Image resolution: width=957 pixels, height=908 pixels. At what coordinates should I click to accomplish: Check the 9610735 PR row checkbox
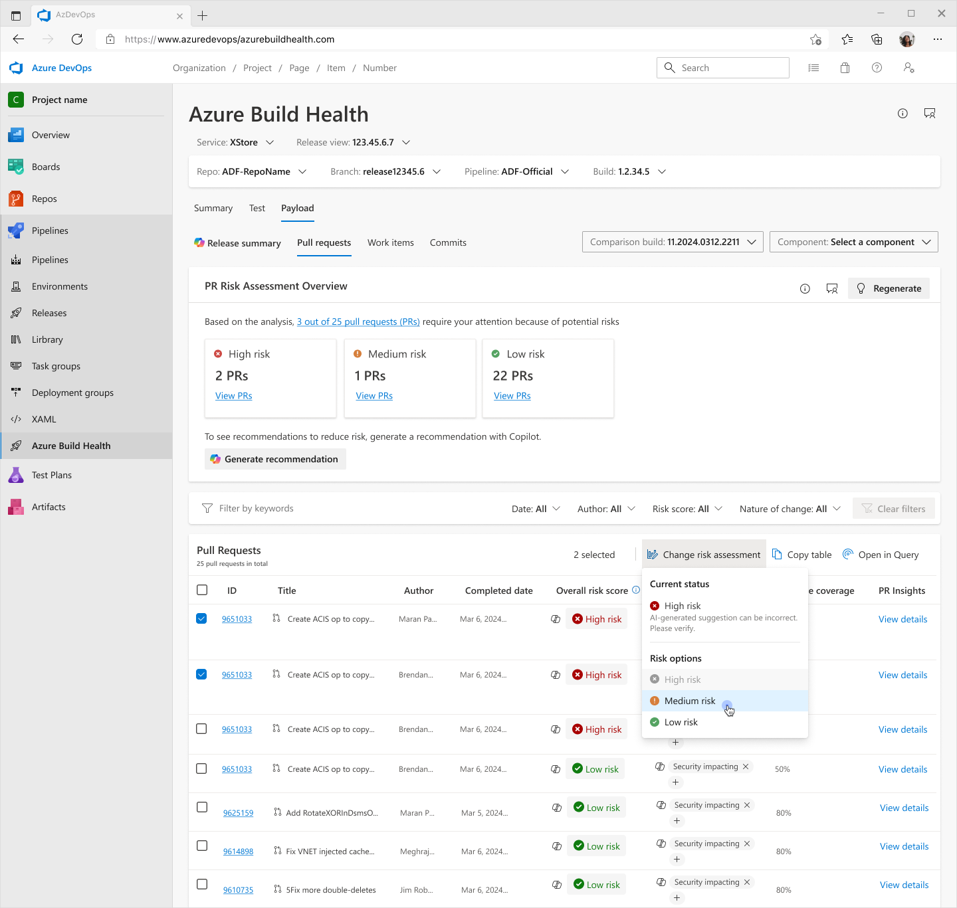point(203,884)
